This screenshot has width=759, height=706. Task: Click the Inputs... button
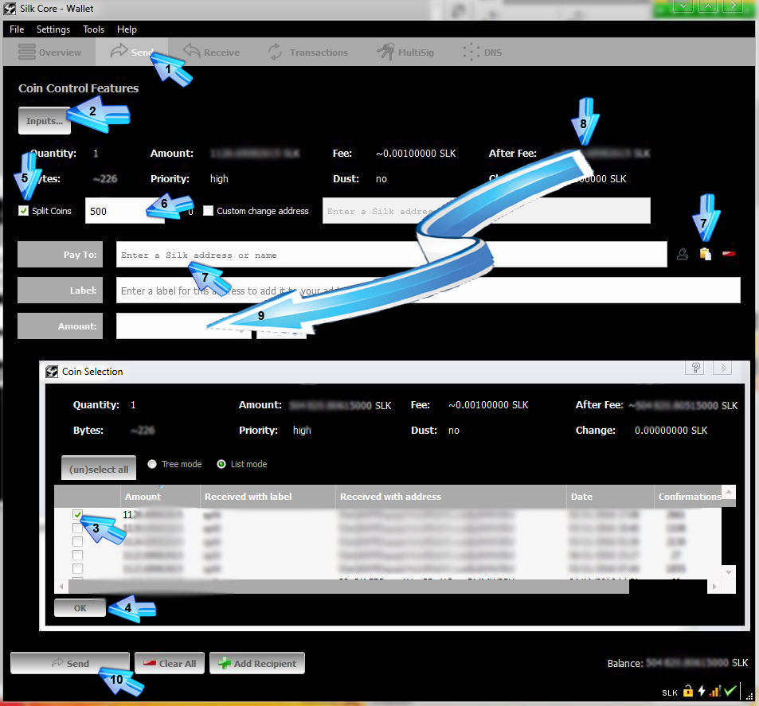pos(45,120)
